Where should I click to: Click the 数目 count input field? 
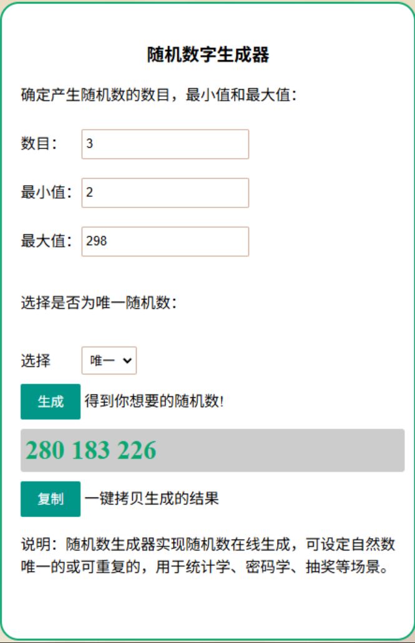pyautogui.click(x=165, y=144)
